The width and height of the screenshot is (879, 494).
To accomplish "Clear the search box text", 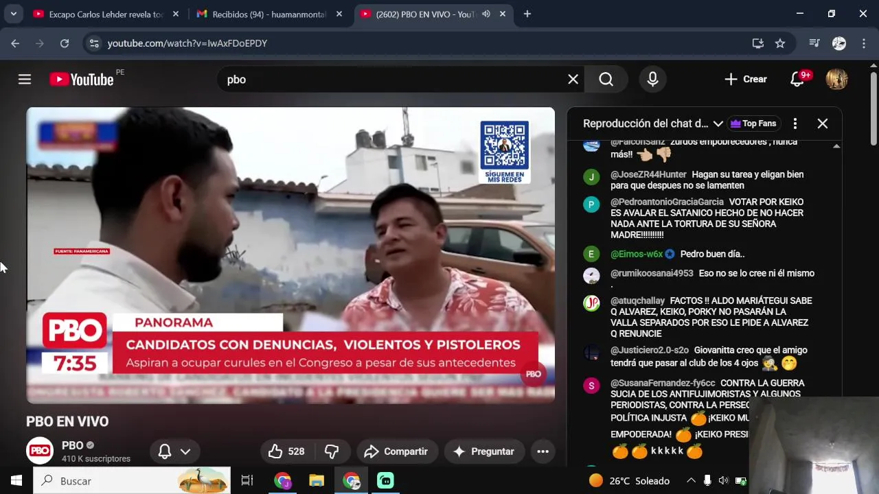I will pos(573,80).
